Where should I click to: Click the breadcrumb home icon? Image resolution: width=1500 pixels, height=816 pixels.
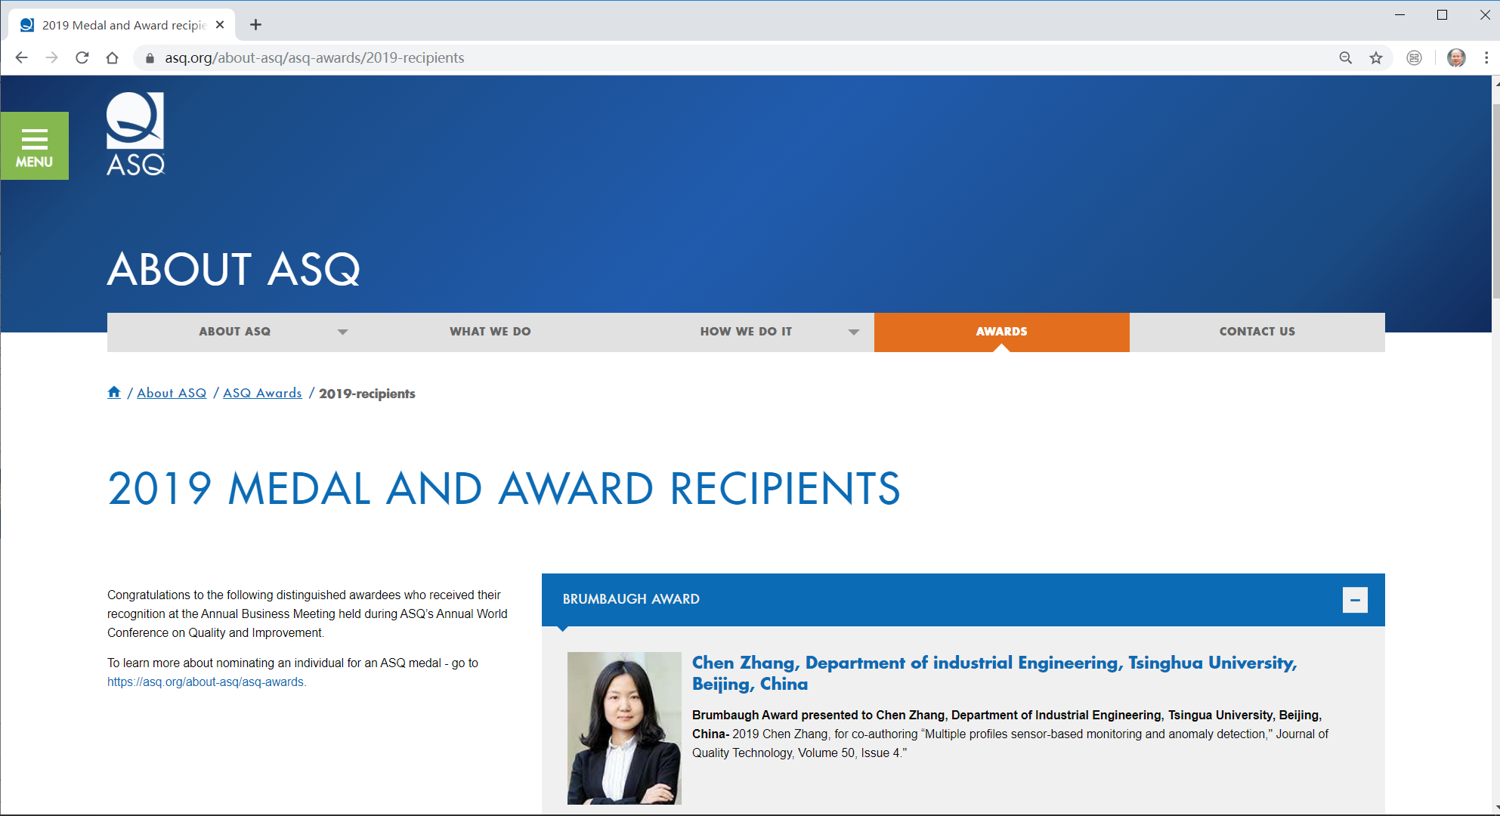point(114,392)
